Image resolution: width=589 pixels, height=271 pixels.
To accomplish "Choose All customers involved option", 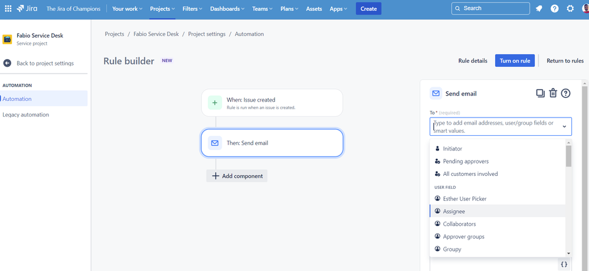I will click(x=498, y=174).
